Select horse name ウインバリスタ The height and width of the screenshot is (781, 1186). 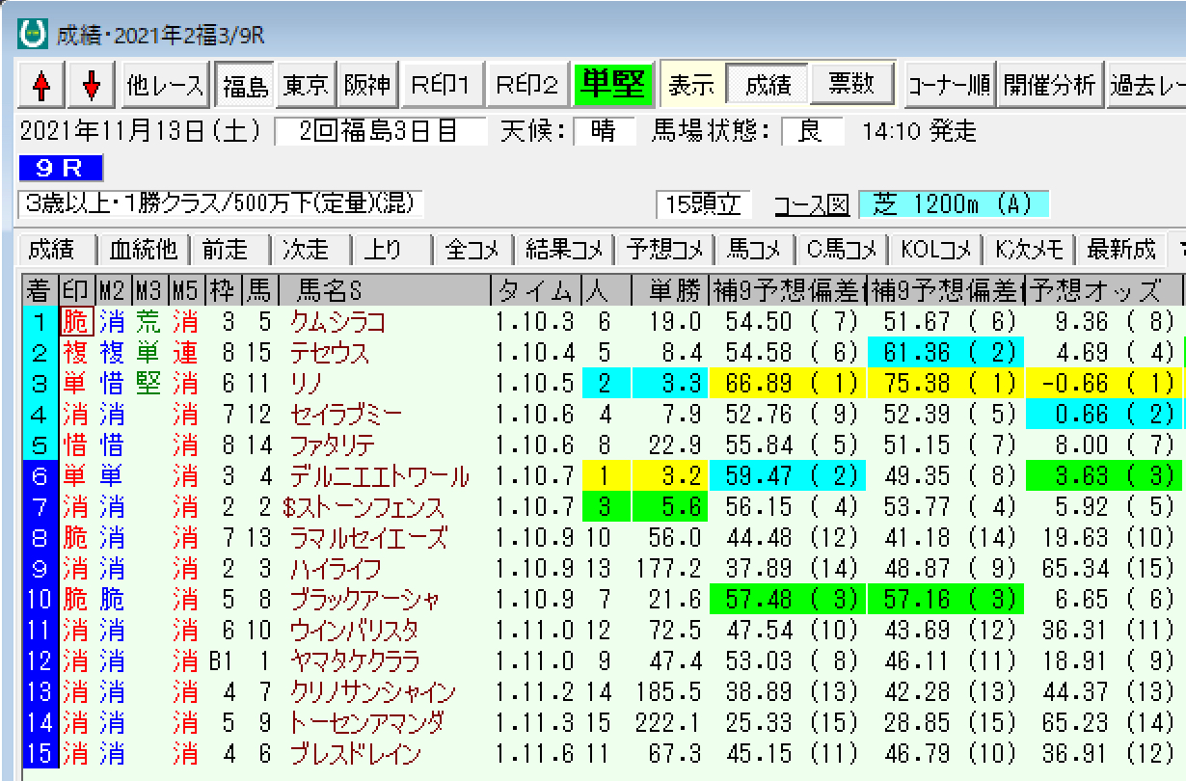[354, 632]
